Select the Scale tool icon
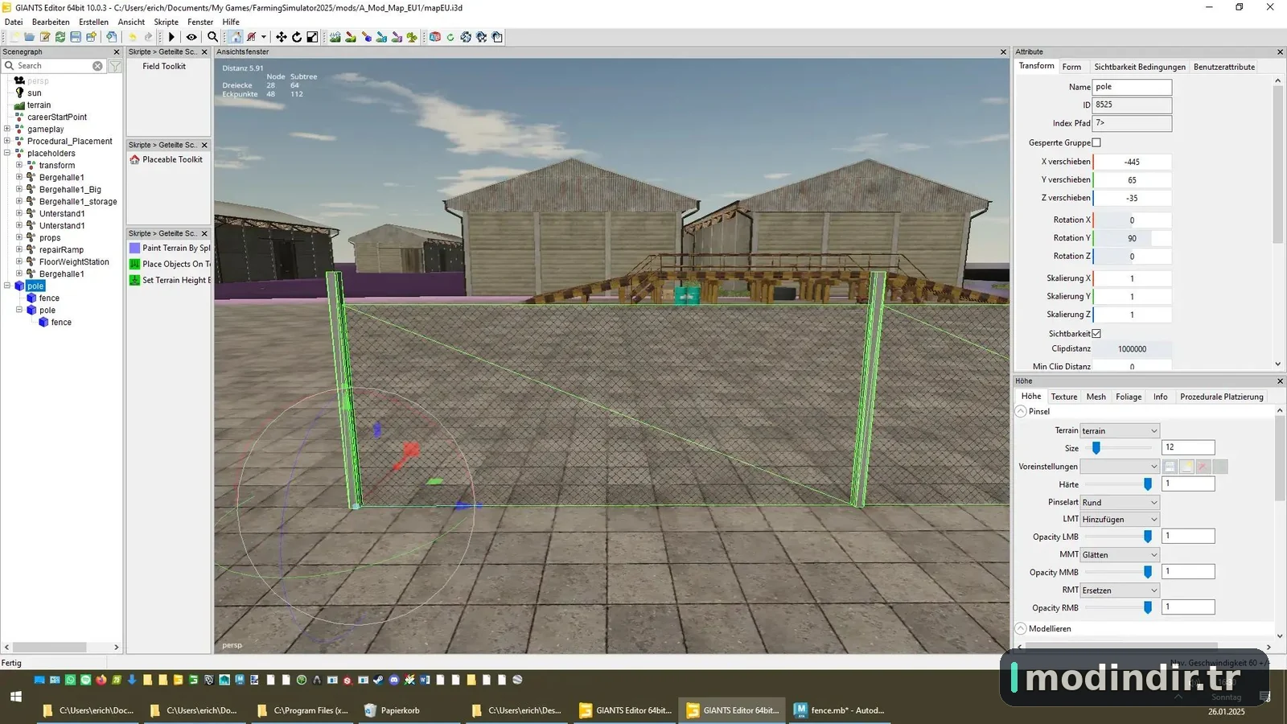The height and width of the screenshot is (724, 1287). [312, 37]
